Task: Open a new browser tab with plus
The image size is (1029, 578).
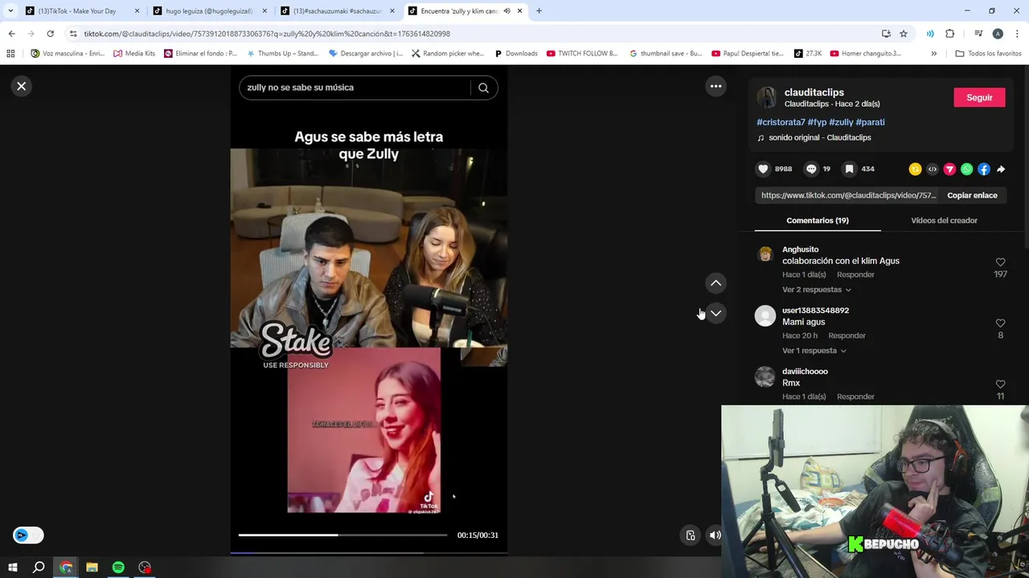Action: [539, 11]
